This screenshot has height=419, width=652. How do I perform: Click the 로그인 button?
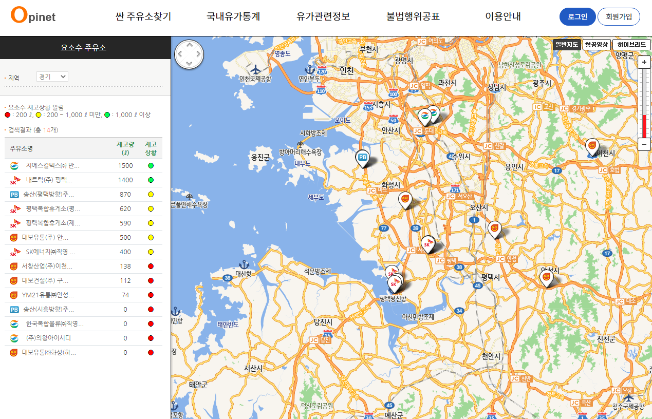click(578, 16)
